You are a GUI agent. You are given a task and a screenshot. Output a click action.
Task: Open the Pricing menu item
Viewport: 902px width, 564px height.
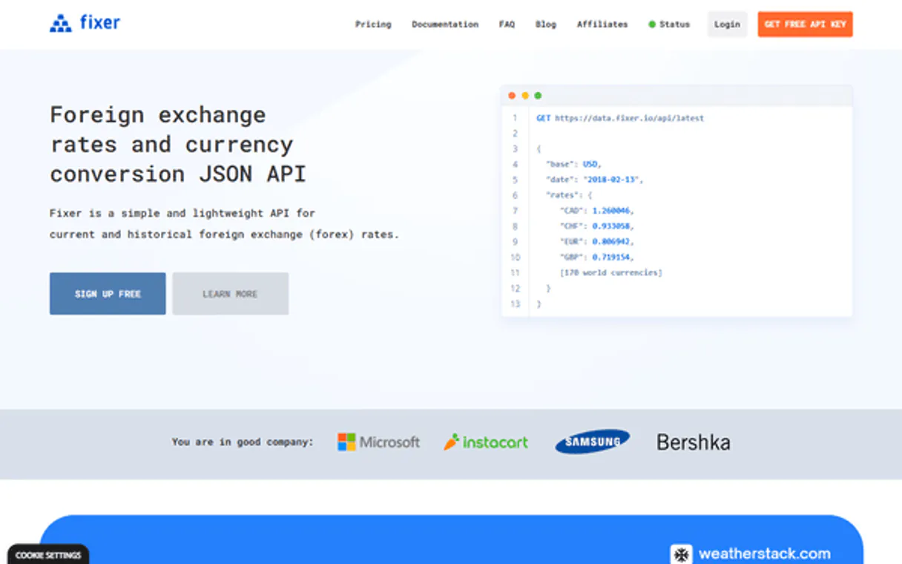click(373, 24)
